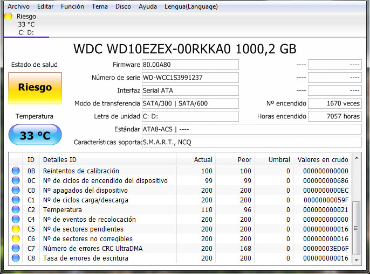
Task: Select the C: D: disk tab
Action: 26,32
